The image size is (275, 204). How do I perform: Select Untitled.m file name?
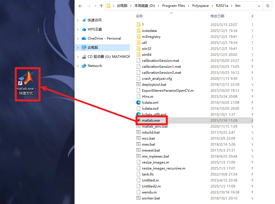coord(150,180)
